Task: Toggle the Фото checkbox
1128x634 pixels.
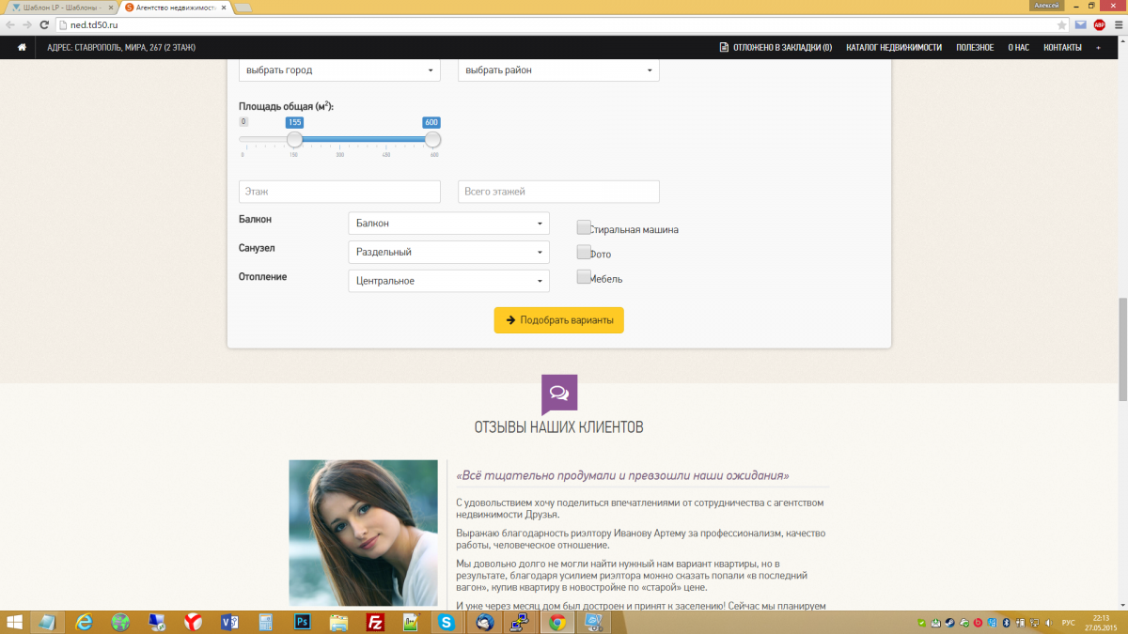Action: (x=584, y=252)
